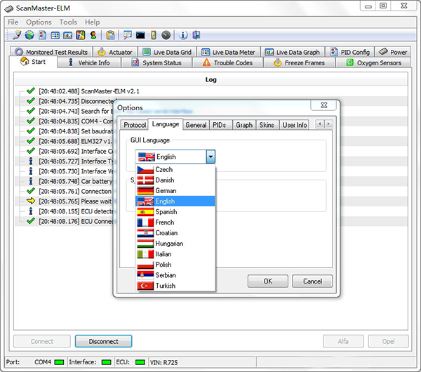Screen dimensions: 421x372
Task: Select Serbian from the language list
Action: [175, 275]
